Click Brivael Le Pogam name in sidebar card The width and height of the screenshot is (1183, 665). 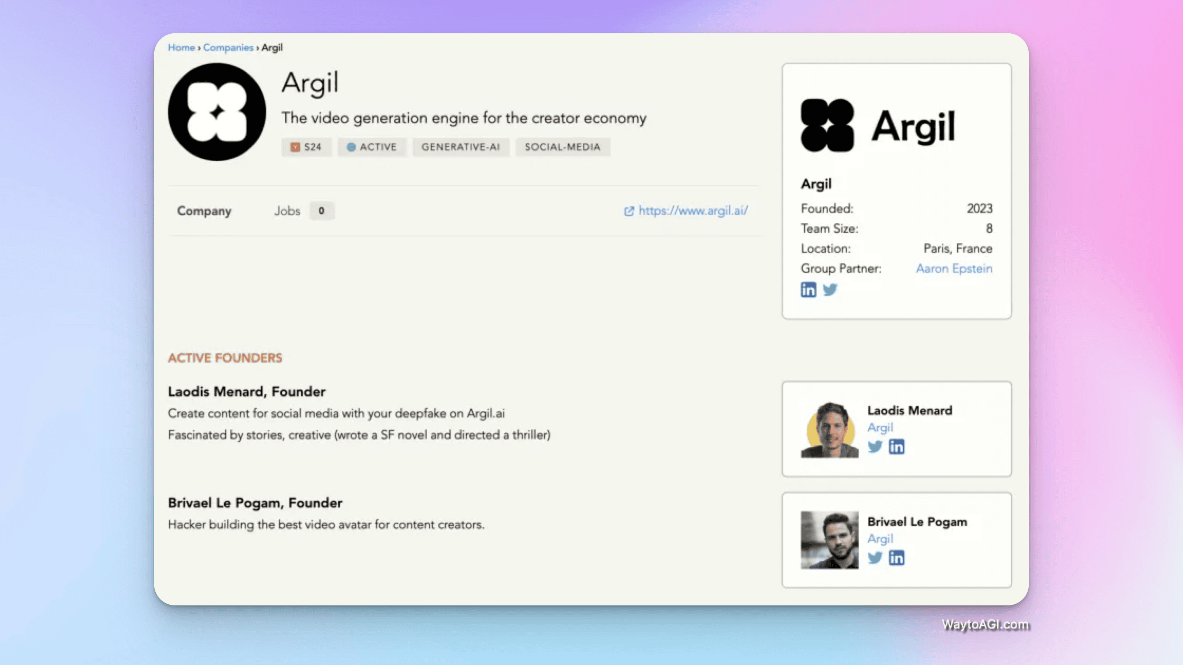(917, 522)
